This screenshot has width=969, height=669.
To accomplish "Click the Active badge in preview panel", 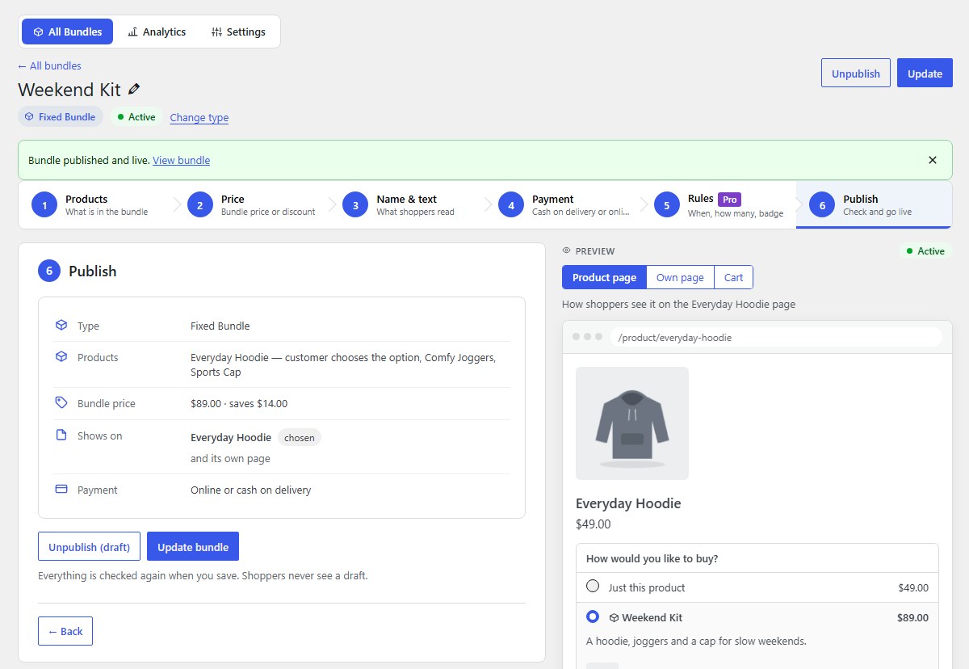I will (x=925, y=250).
